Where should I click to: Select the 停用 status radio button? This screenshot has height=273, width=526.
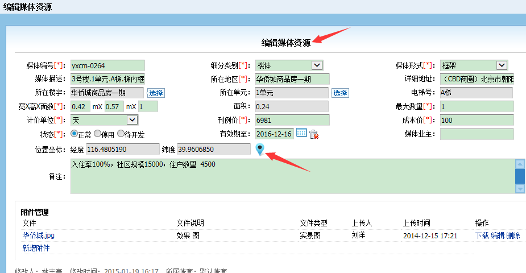(x=97, y=134)
